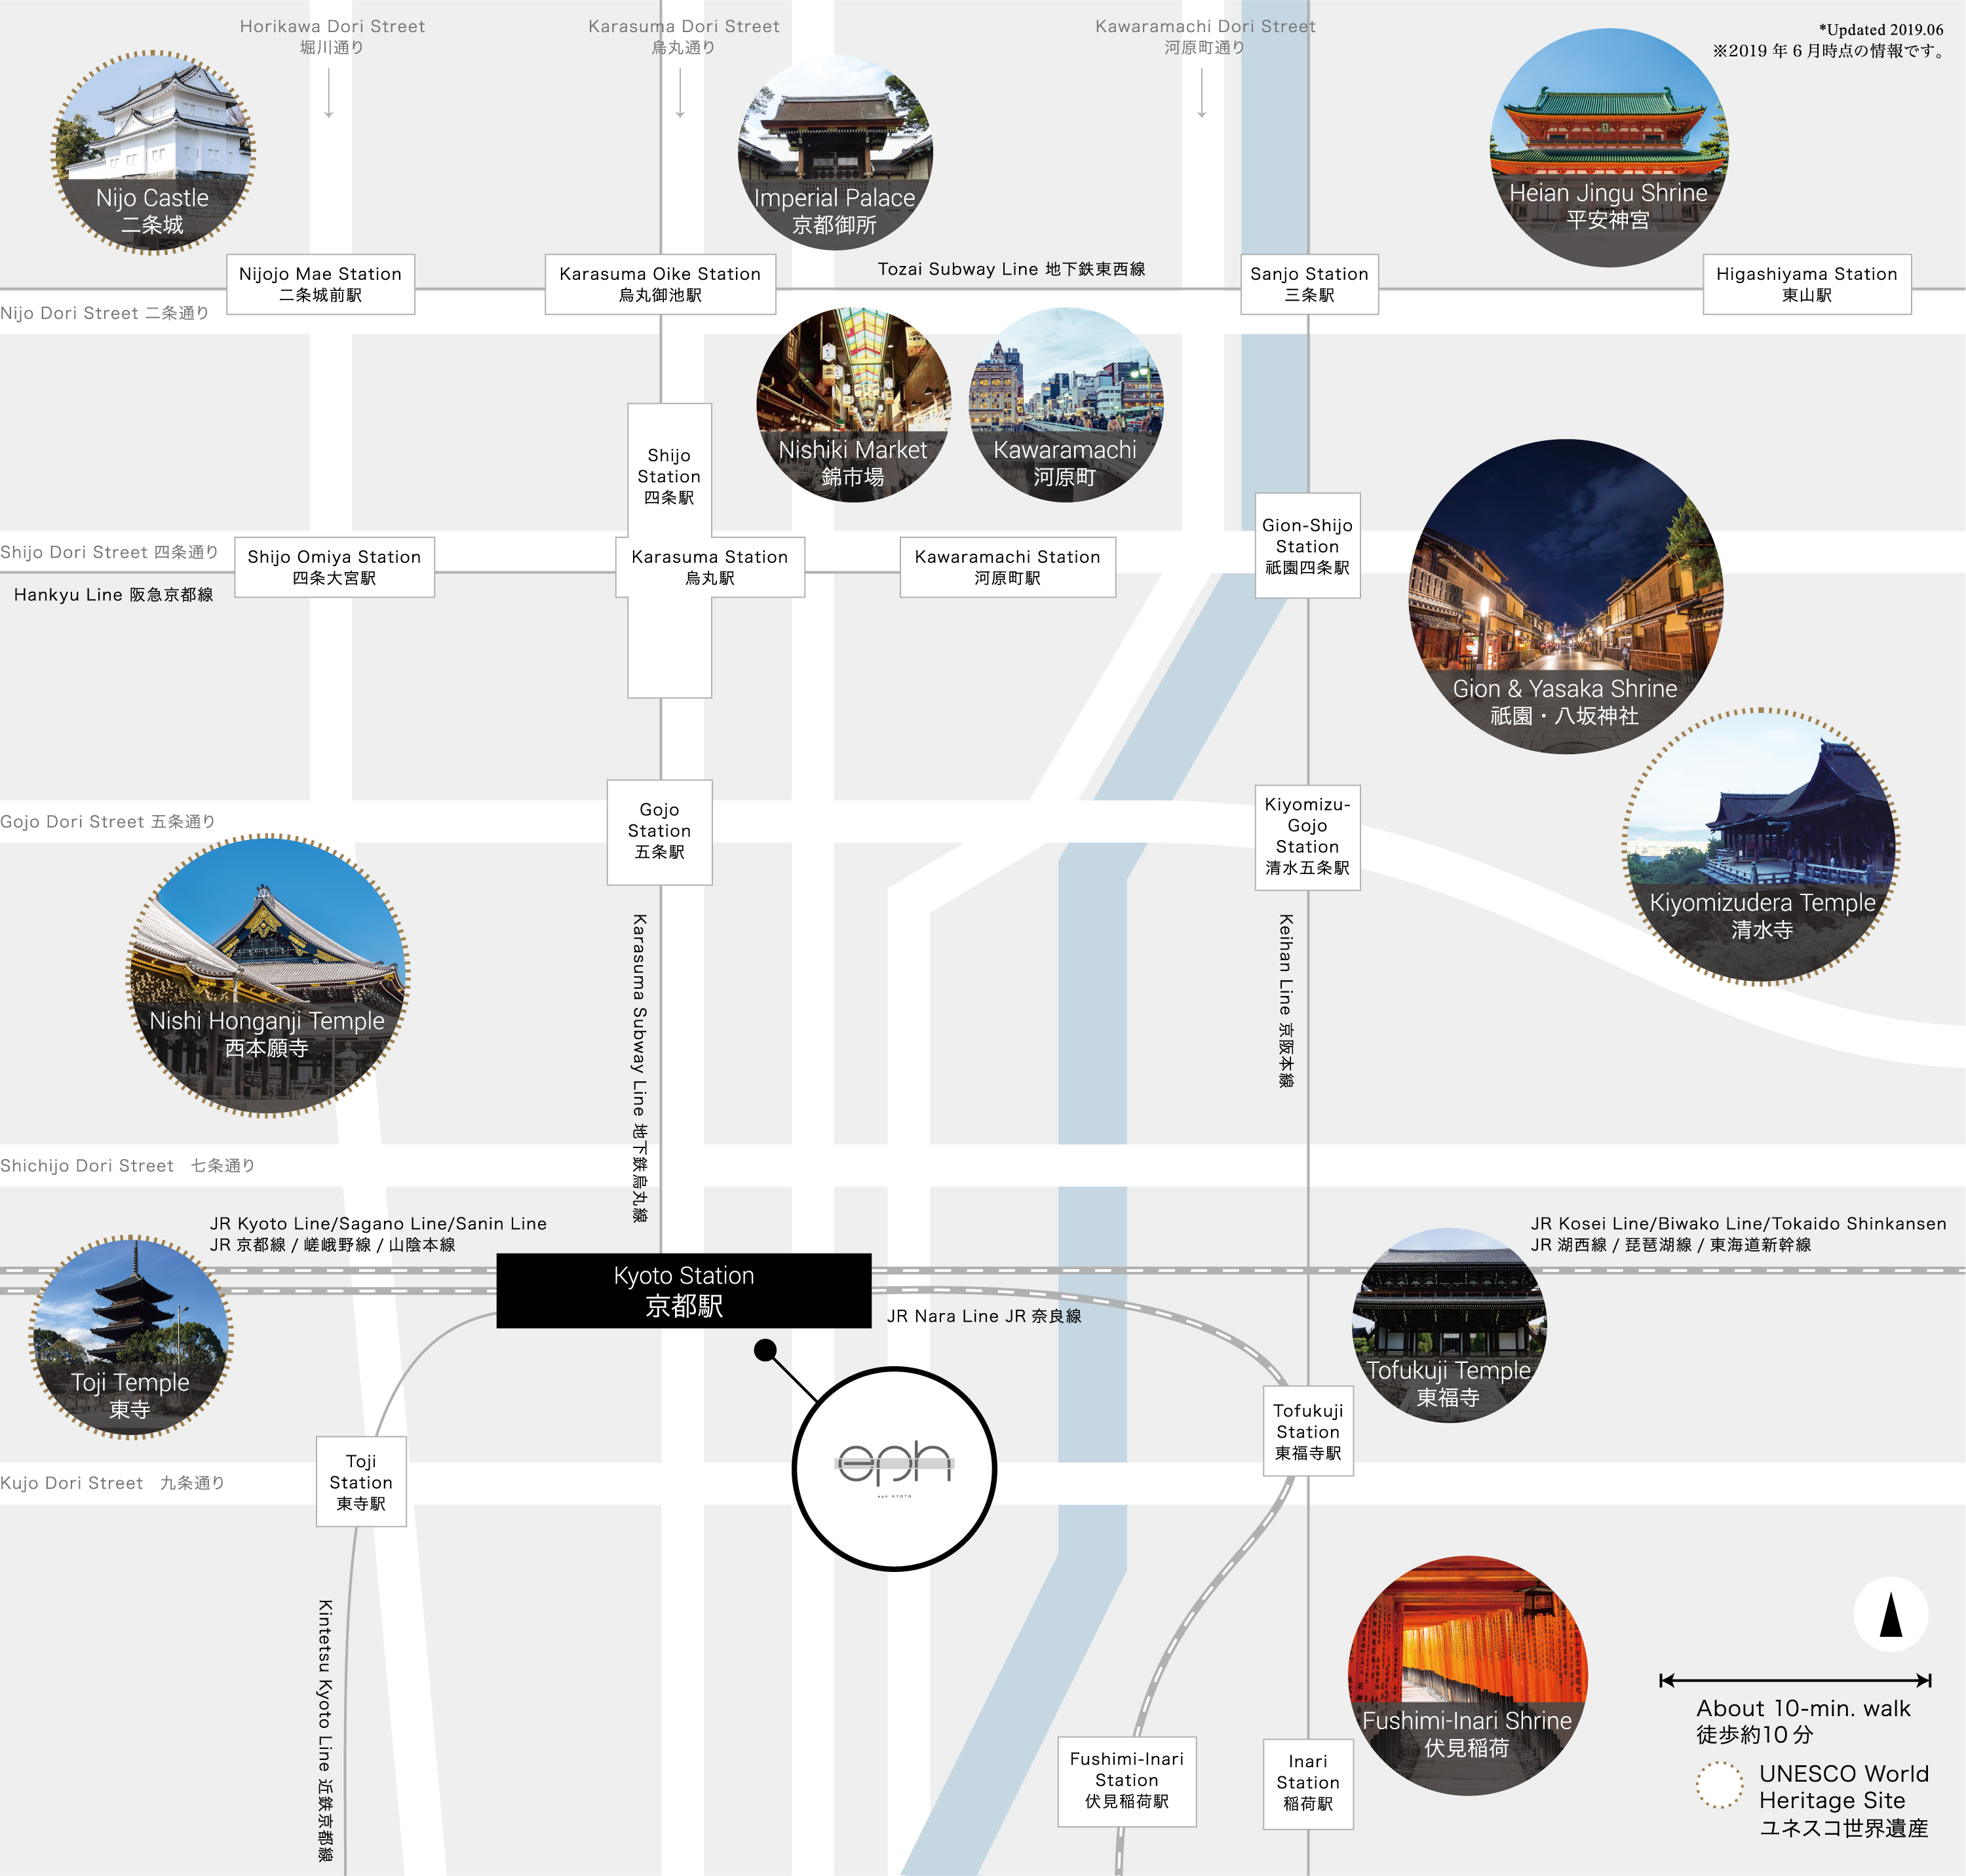
Task: Click the 10-min walk scale bar
Action: pyautogui.click(x=1794, y=1680)
